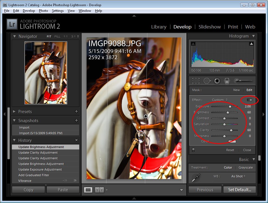Screen dimensions: 268x203
Task: Collapse the History panel
Action: click(14, 140)
